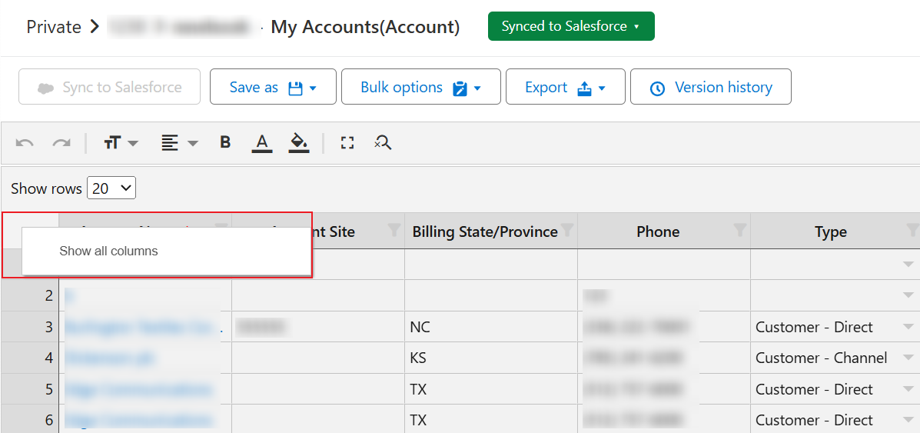Open Type dropdown in row 2
This screenshot has height=433, width=920.
pyautogui.click(x=908, y=295)
